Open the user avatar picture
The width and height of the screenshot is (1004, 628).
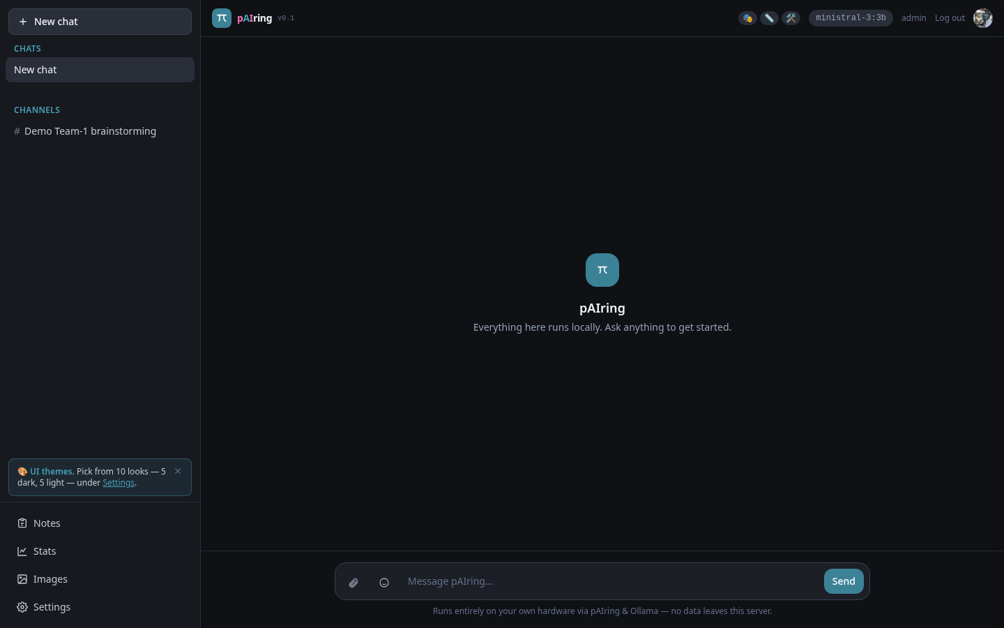pos(983,18)
